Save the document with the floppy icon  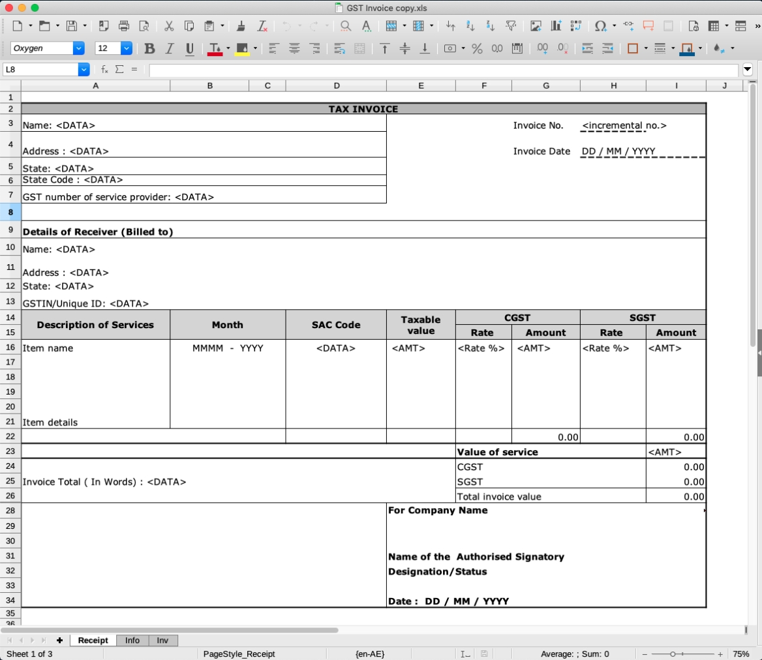(72, 25)
